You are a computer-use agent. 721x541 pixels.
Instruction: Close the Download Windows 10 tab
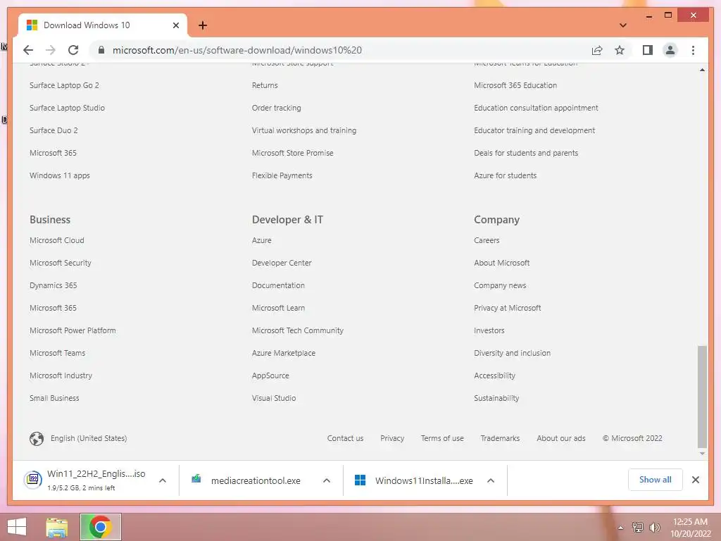pyautogui.click(x=175, y=25)
